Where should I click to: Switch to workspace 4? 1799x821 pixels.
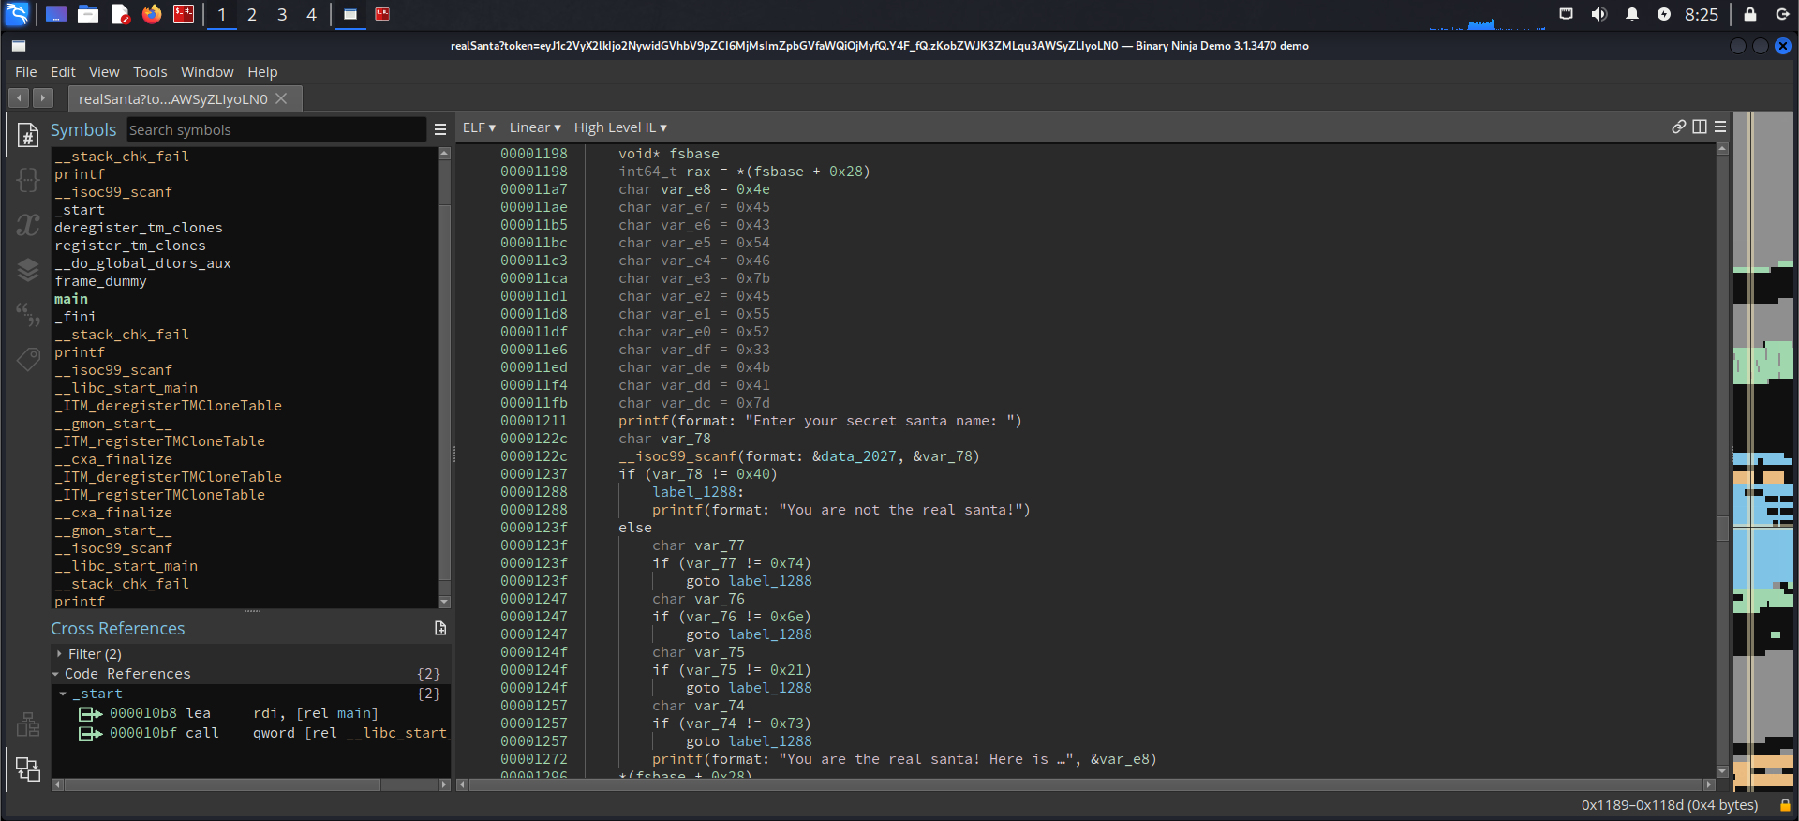[x=312, y=15]
